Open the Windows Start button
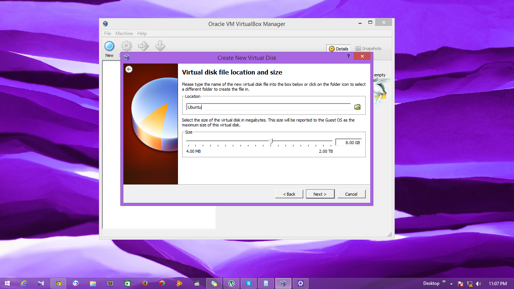Image resolution: width=514 pixels, height=289 pixels. (8, 283)
